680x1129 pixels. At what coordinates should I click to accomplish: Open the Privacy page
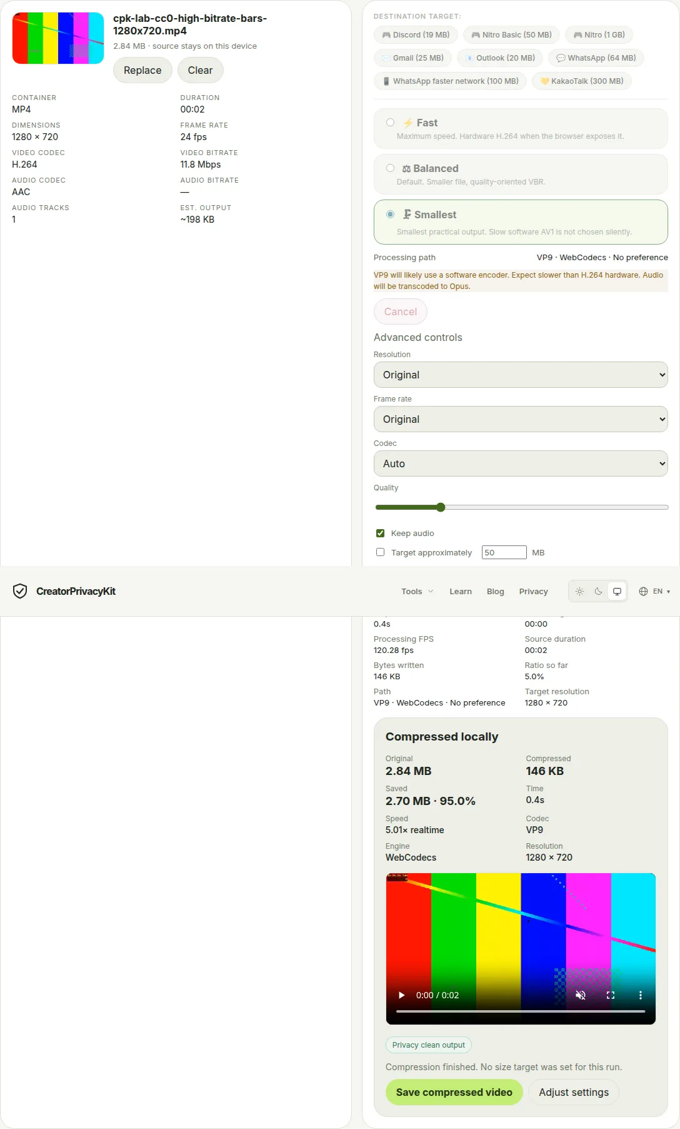533,591
